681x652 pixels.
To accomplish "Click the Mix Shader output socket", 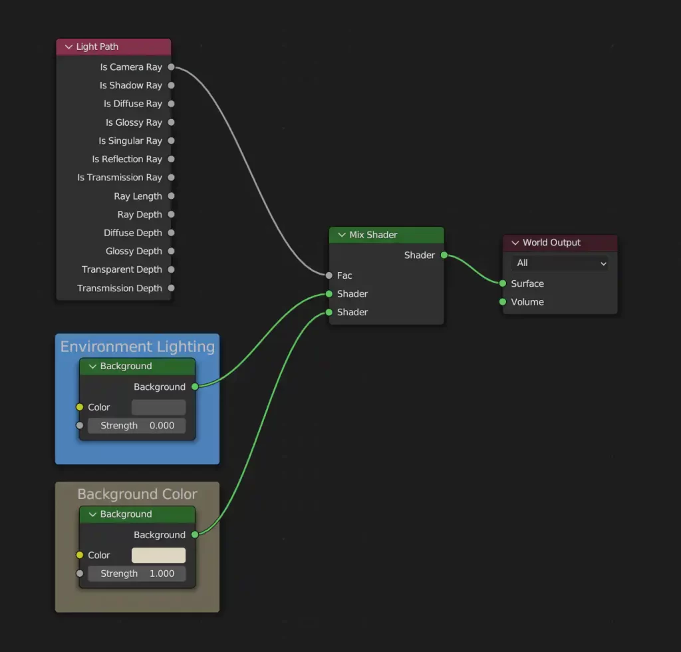I will coord(444,255).
